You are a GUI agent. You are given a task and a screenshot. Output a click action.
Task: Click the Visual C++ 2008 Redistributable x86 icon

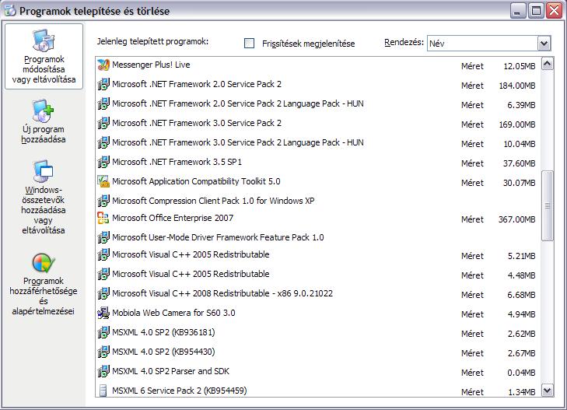tap(103, 293)
